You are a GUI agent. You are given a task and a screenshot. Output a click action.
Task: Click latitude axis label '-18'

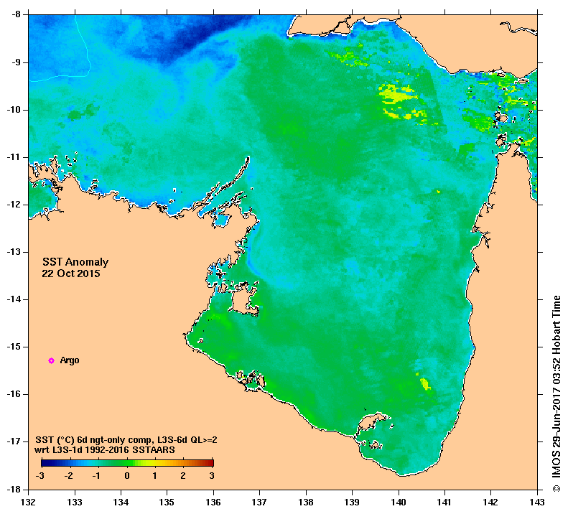(14, 489)
